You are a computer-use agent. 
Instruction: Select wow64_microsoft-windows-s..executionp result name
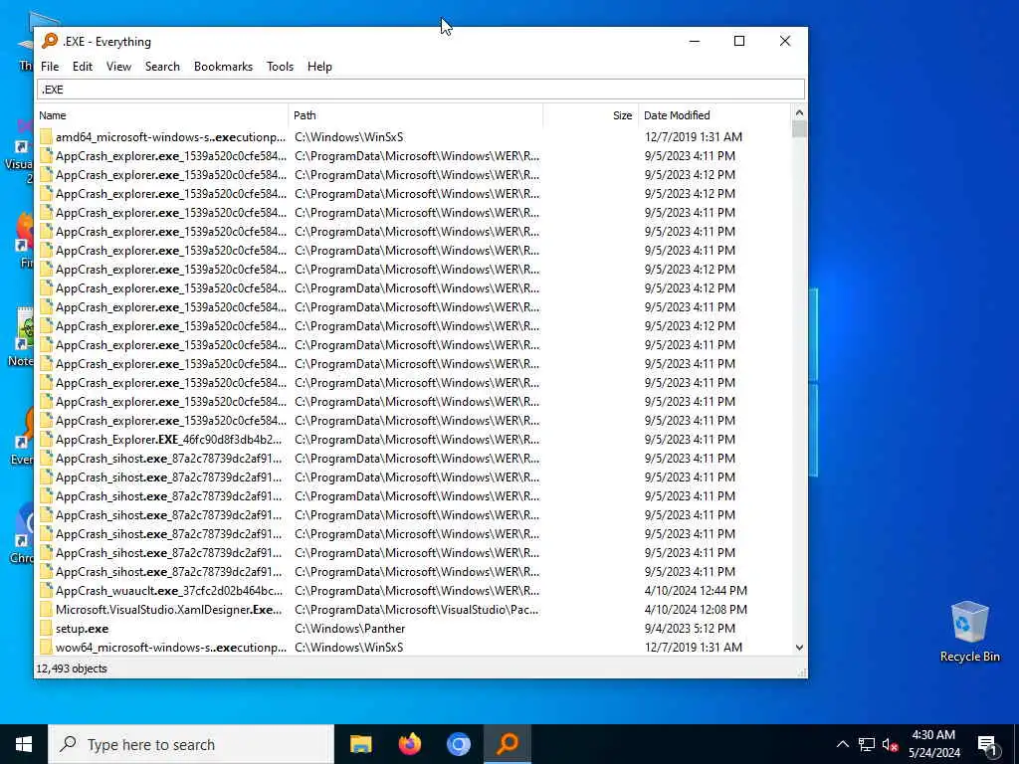click(170, 648)
